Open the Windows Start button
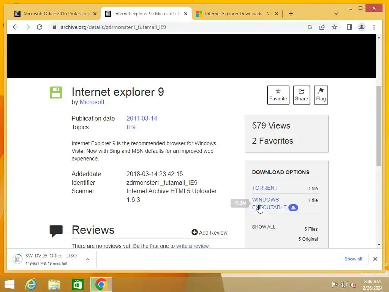Image resolution: width=389 pixels, height=292 pixels. tap(9, 284)
